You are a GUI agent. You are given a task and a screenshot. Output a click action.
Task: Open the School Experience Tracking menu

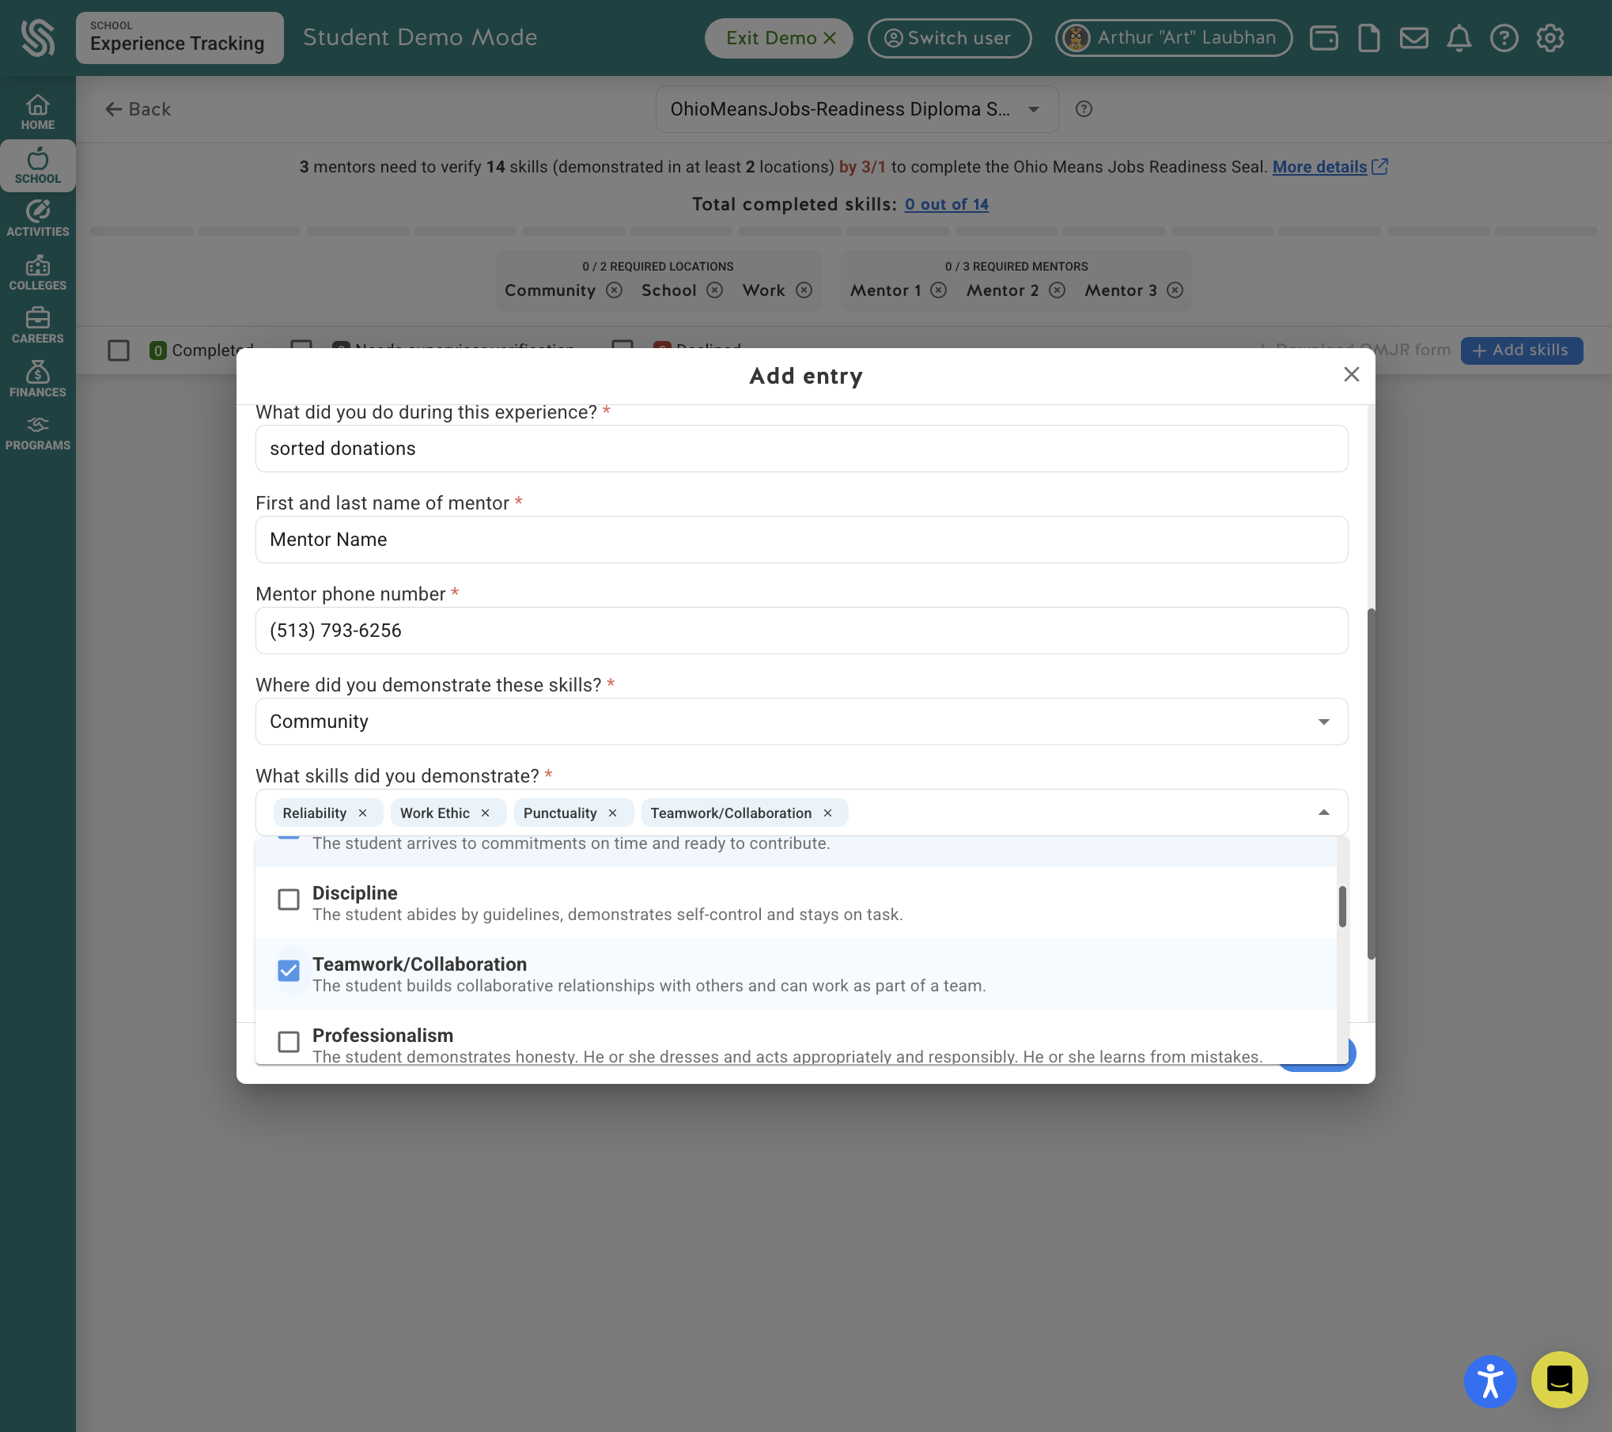180,37
